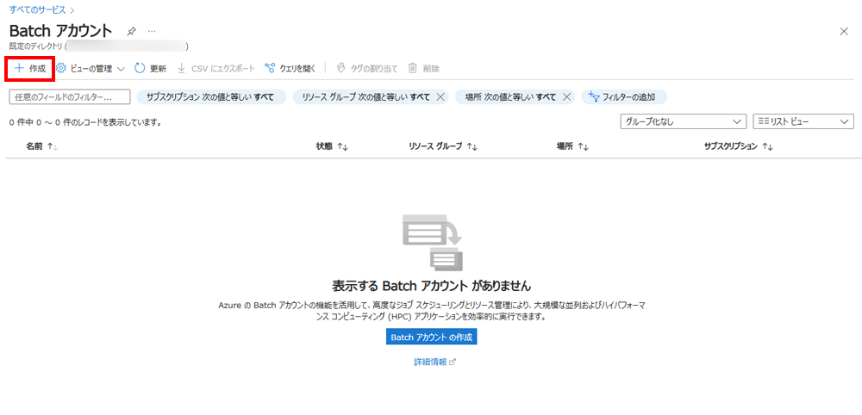Sort by リソース グループ column header
This screenshot has width=862, height=415.
442,146
